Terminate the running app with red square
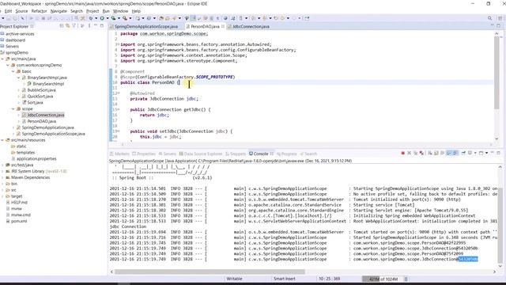 pyautogui.click(x=402, y=153)
